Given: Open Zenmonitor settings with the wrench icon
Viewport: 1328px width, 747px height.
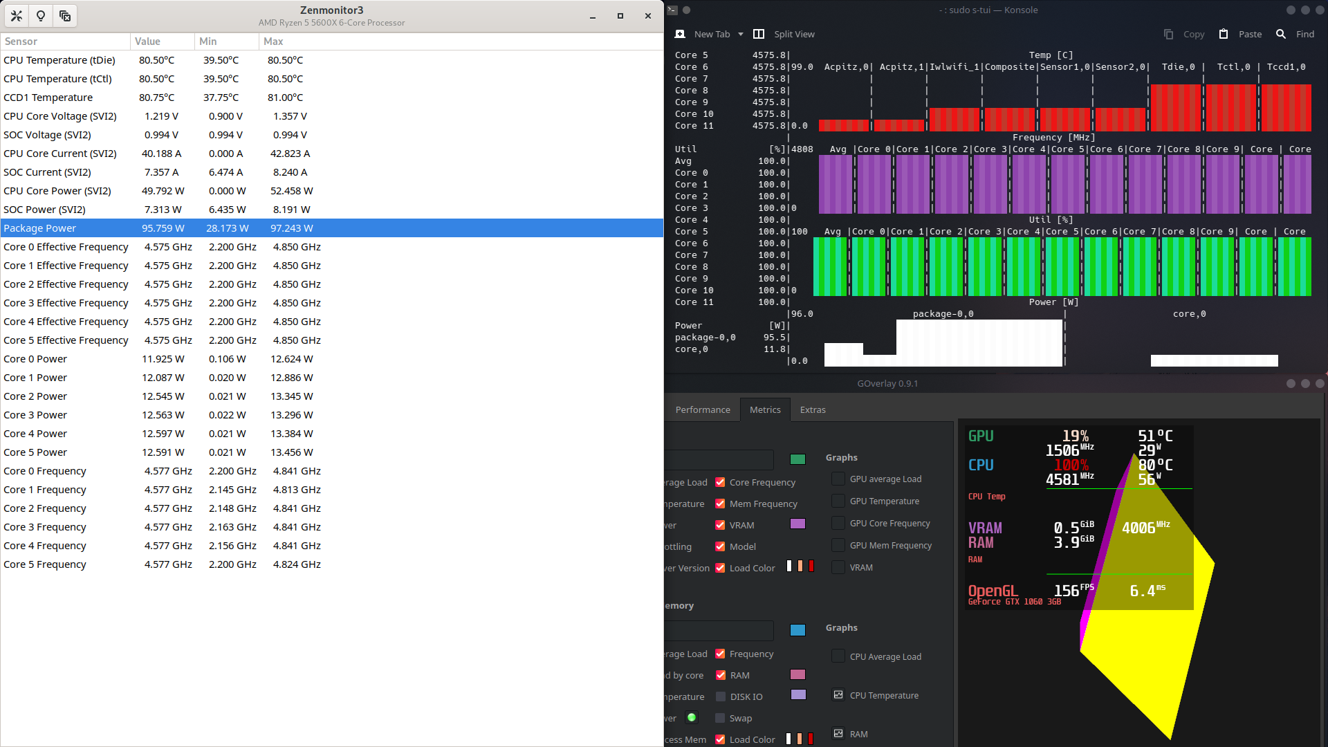Looking at the screenshot, I should 16,15.
